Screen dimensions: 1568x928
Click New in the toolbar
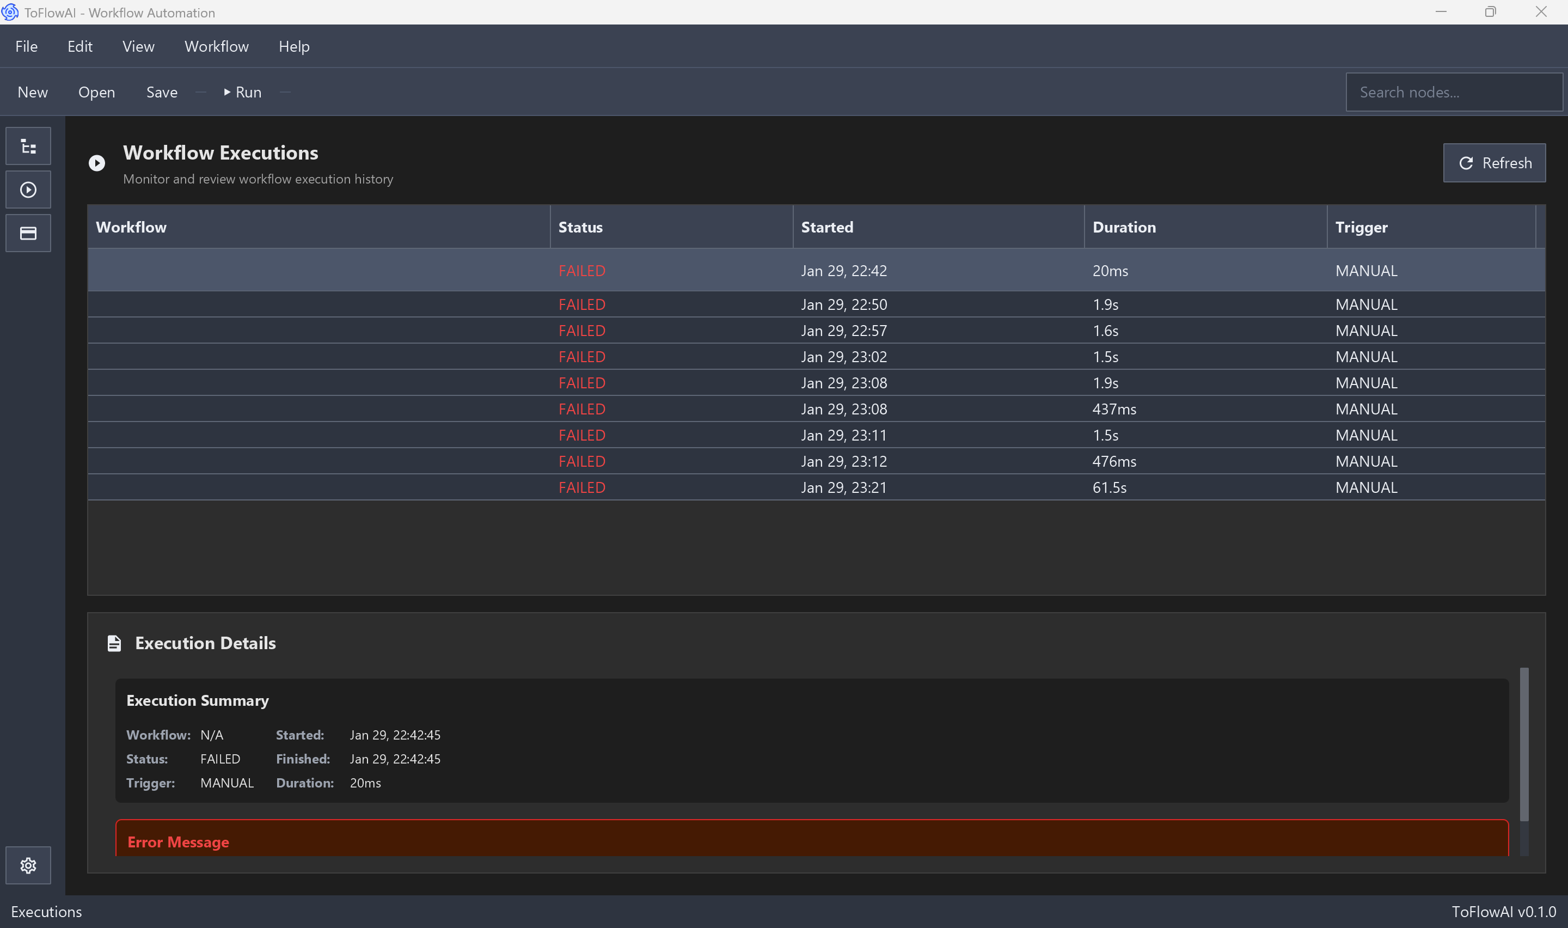(x=33, y=93)
